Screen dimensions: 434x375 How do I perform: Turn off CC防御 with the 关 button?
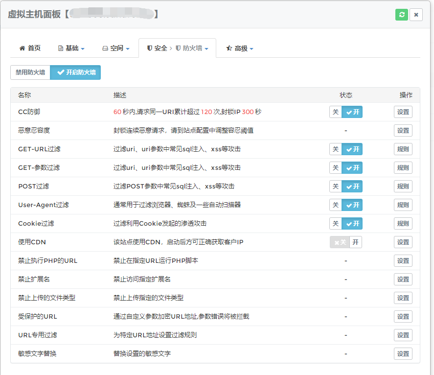pyautogui.click(x=336, y=112)
